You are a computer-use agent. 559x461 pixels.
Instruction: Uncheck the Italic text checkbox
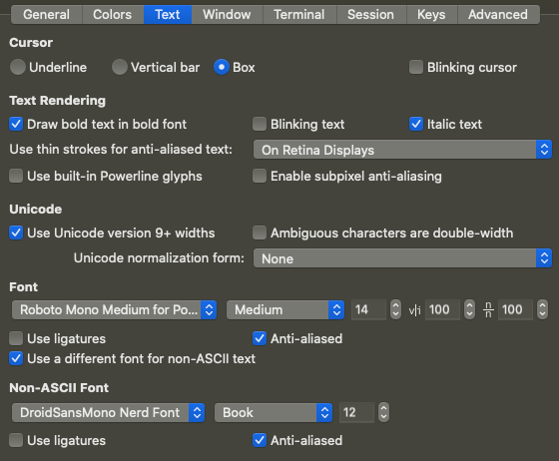416,124
